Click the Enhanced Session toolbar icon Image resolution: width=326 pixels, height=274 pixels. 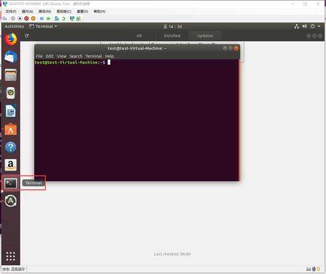tap(72, 19)
